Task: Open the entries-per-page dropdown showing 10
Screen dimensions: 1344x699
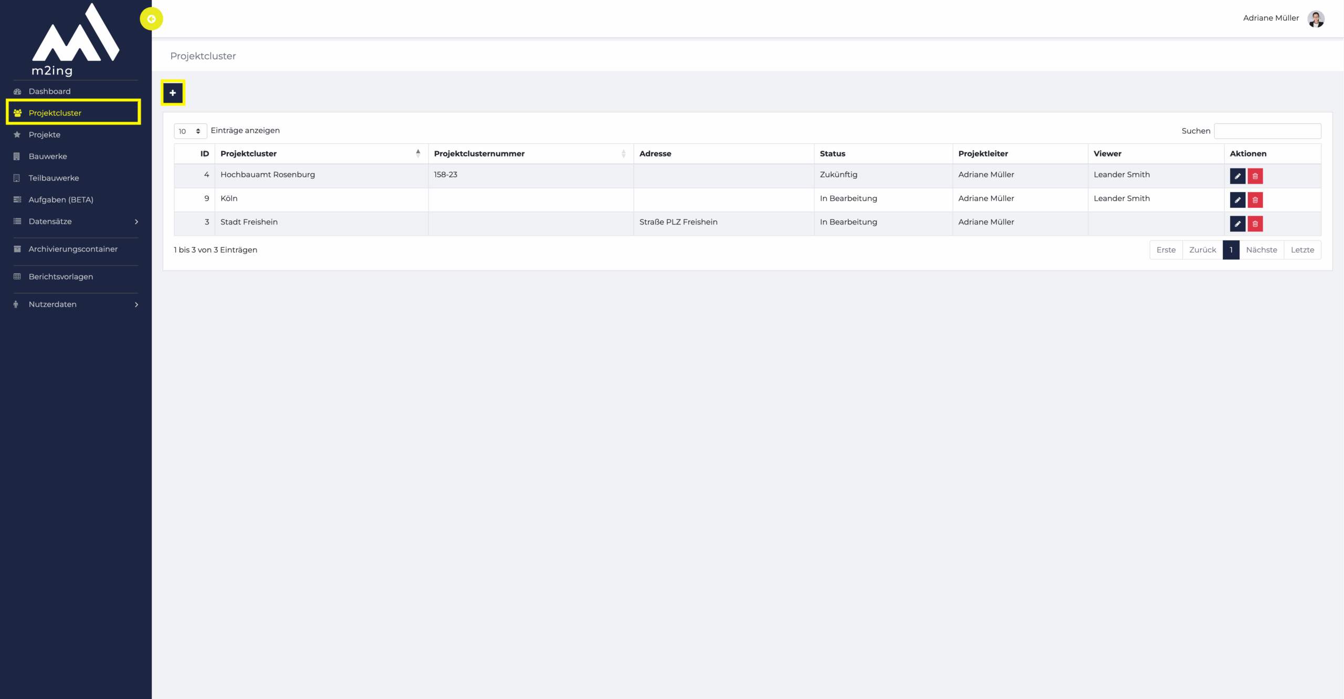Action: (x=190, y=131)
